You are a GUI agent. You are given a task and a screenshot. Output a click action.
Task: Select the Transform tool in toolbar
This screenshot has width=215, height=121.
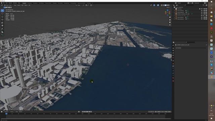[2, 26]
